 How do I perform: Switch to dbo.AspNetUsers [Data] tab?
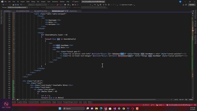pyautogui.click(x=22, y=11)
